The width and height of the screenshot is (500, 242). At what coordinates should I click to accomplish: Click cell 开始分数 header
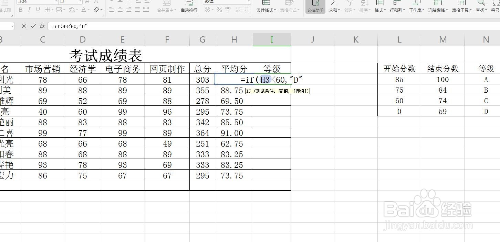click(399, 68)
